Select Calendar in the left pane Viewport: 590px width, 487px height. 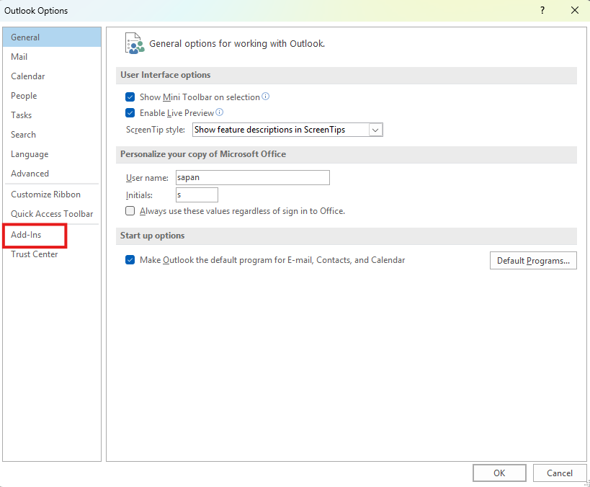coord(28,76)
